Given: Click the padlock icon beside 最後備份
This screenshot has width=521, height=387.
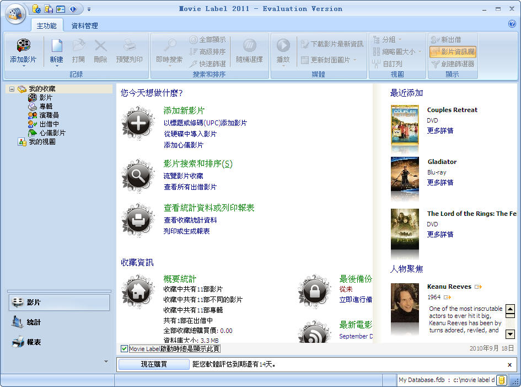Looking at the screenshot, I should 314,291.
